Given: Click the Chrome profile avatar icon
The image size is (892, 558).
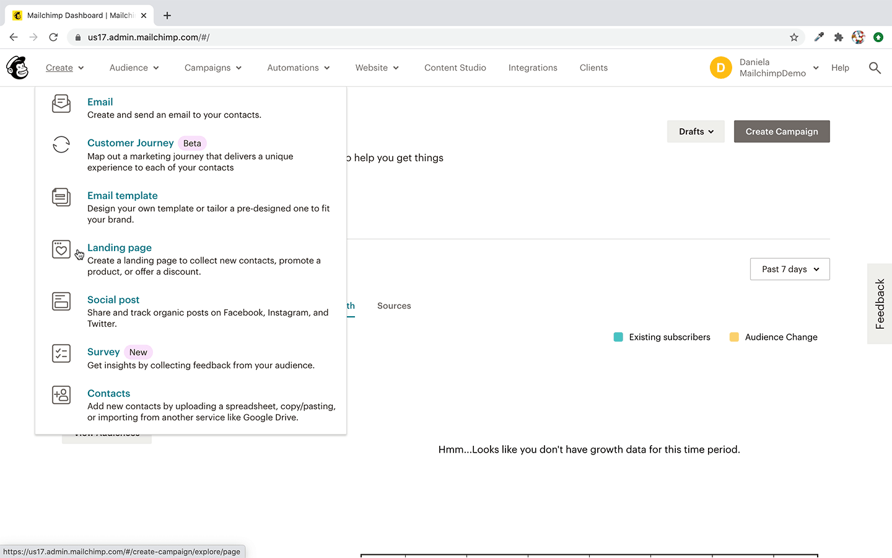Looking at the screenshot, I should 859,37.
